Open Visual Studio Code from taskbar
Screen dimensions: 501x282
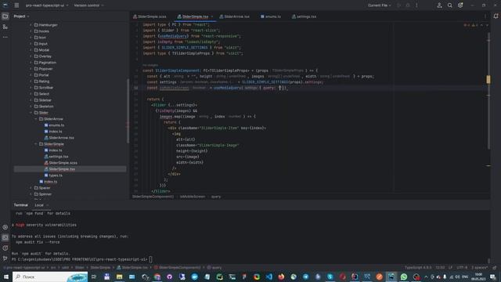coord(269,277)
